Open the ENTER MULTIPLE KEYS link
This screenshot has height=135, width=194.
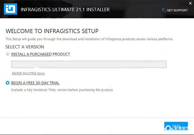(x=28, y=73)
